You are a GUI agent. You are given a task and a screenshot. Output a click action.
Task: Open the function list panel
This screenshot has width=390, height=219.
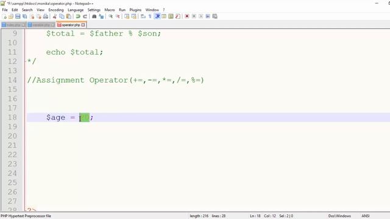[177, 16]
